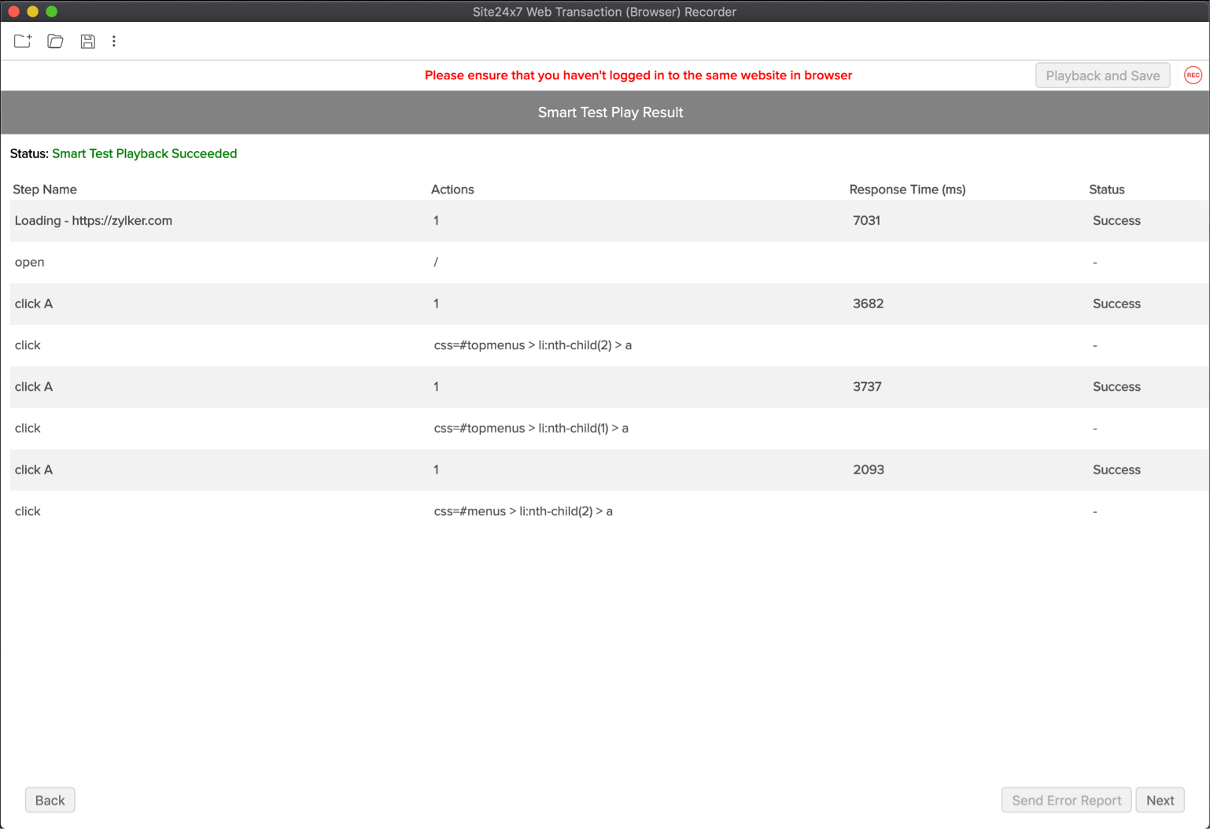
Task: Click the Send Error Report button
Action: (1065, 800)
